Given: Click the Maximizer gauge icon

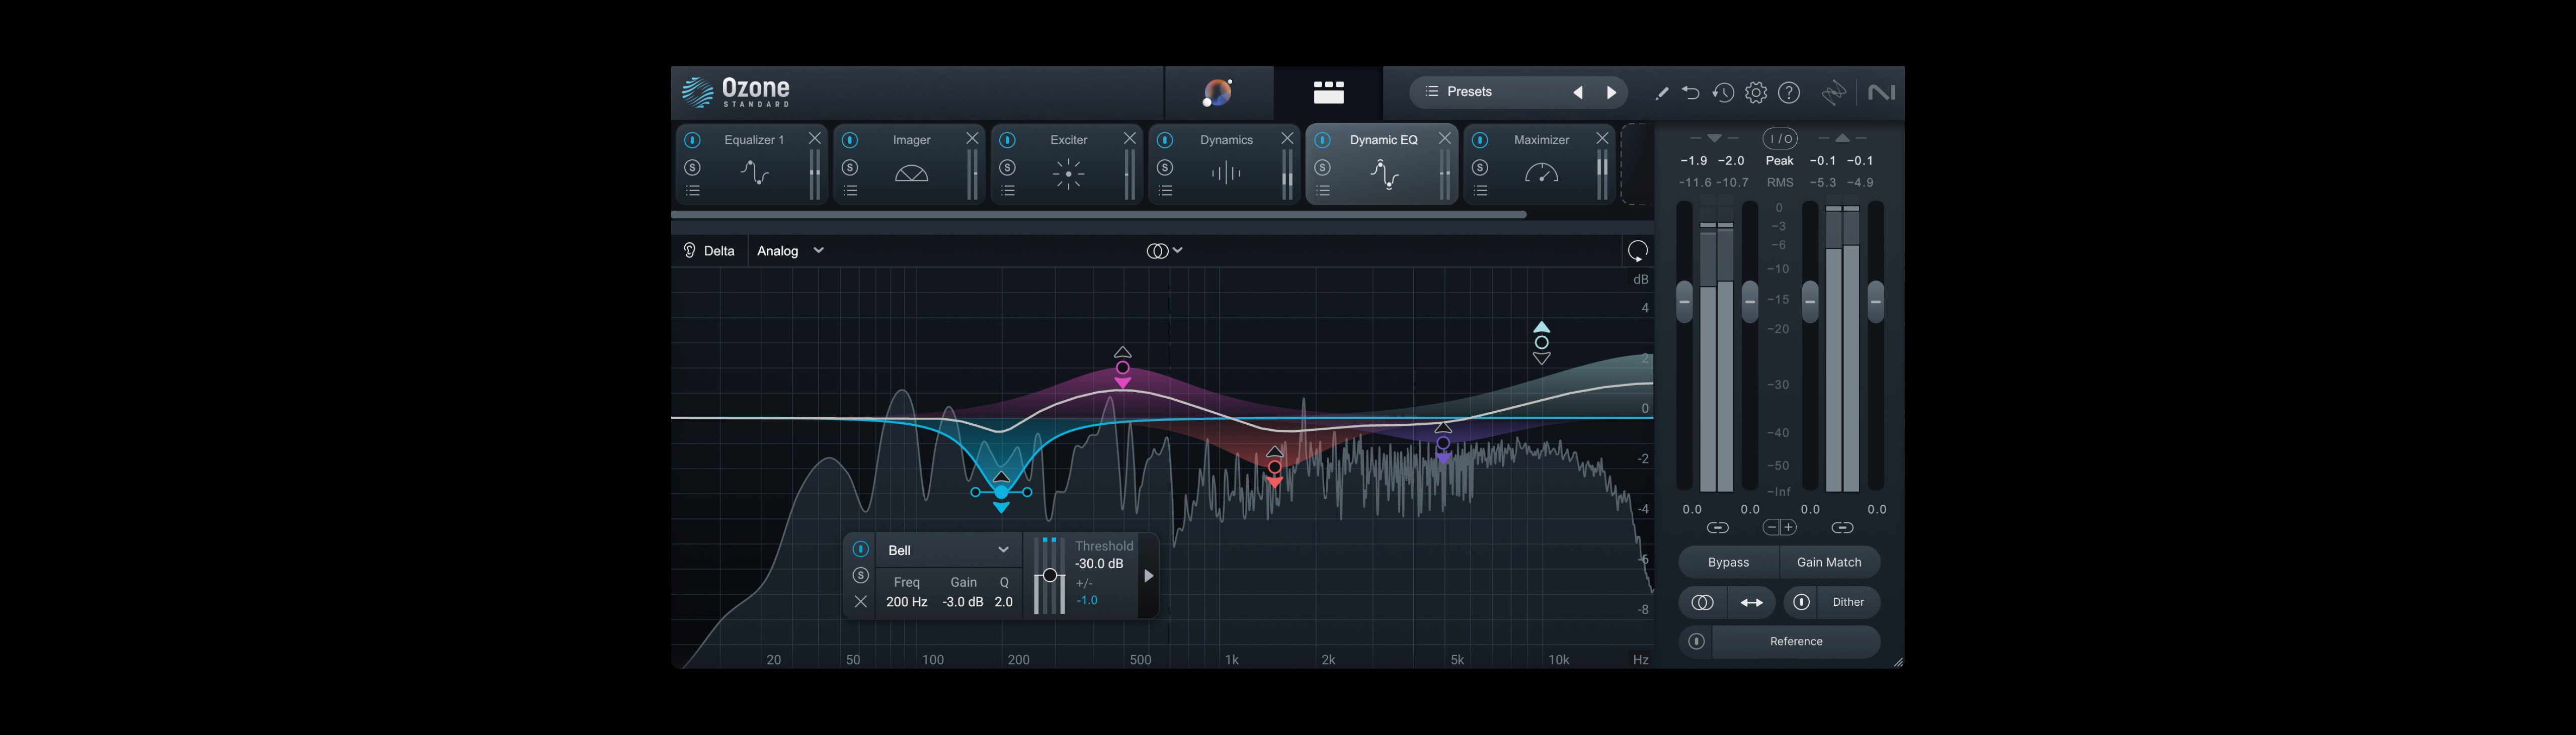Looking at the screenshot, I should (x=1541, y=174).
